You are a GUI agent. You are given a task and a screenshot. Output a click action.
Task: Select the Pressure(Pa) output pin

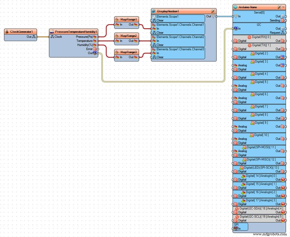(x=98, y=37)
